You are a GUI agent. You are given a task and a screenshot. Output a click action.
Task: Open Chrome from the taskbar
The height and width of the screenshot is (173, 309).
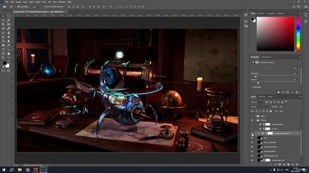point(28,170)
